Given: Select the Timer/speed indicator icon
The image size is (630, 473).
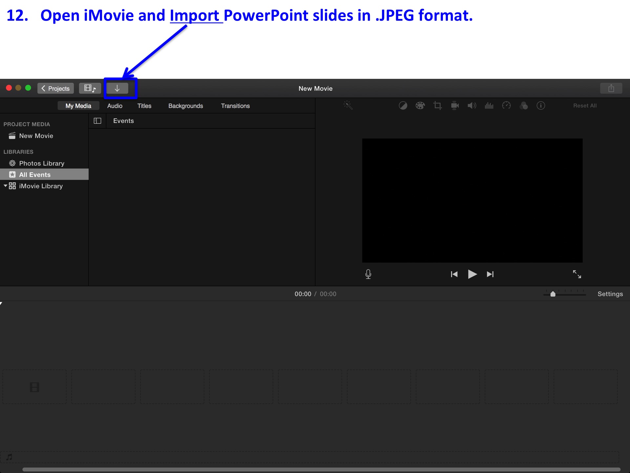Looking at the screenshot, I should tap(506, 106).
